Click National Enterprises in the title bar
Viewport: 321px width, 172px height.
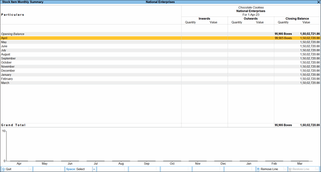click(160, 2)
